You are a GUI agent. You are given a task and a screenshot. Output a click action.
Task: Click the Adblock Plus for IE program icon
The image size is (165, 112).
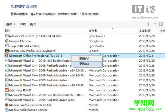tap(7, 36)
